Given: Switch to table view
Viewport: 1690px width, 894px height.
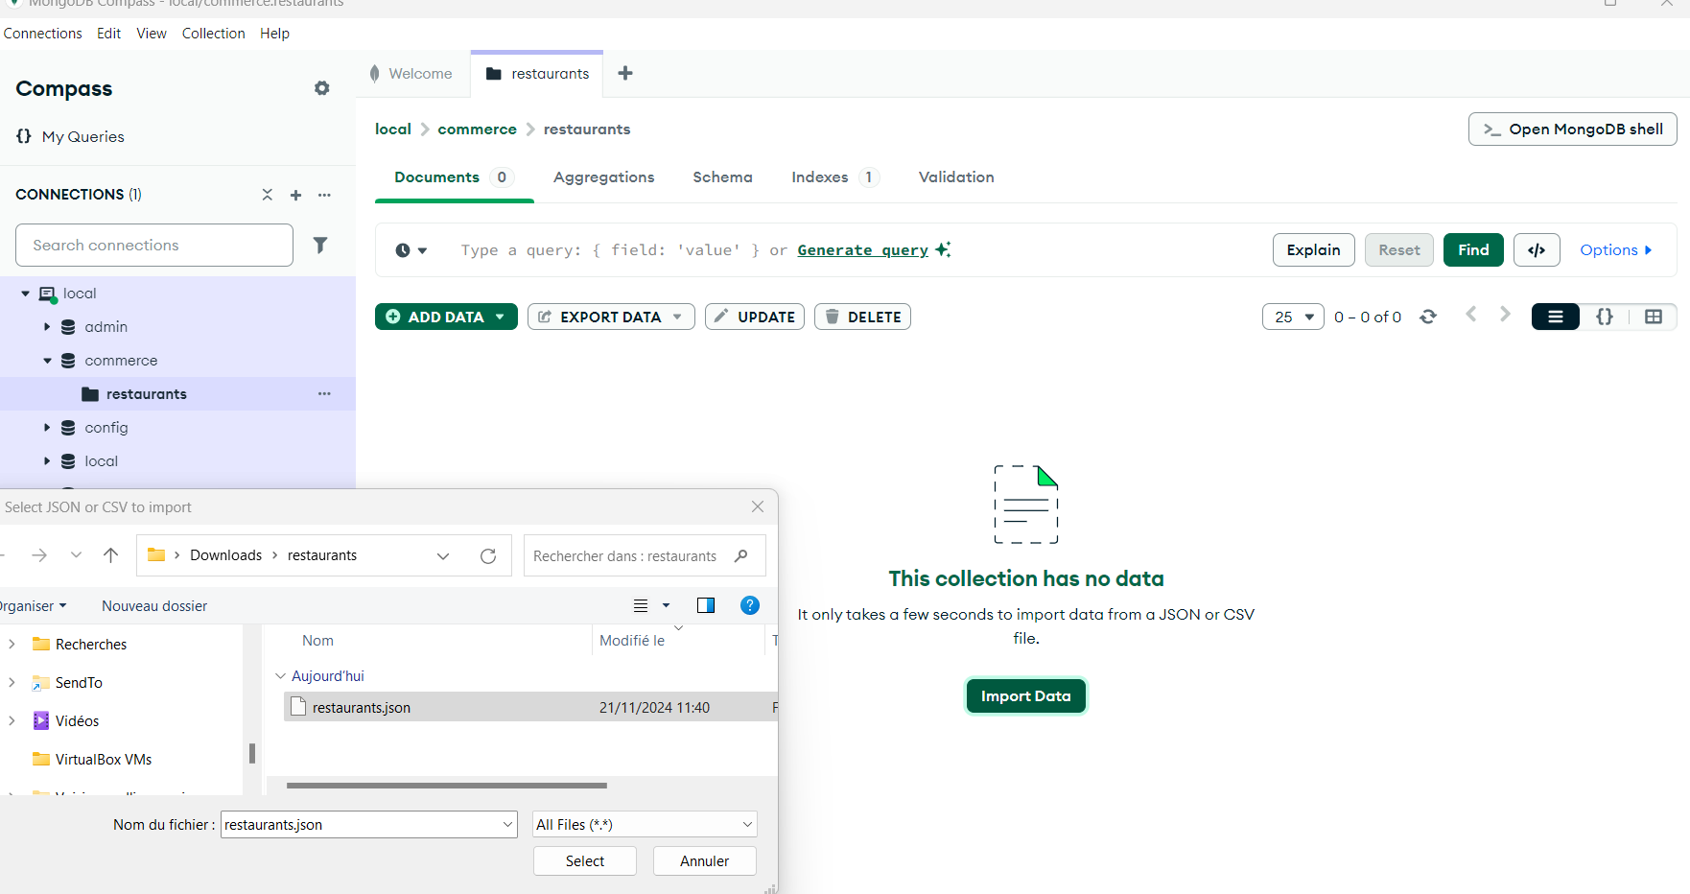Looking at the screenshot, I should (x=1654, y=317).
